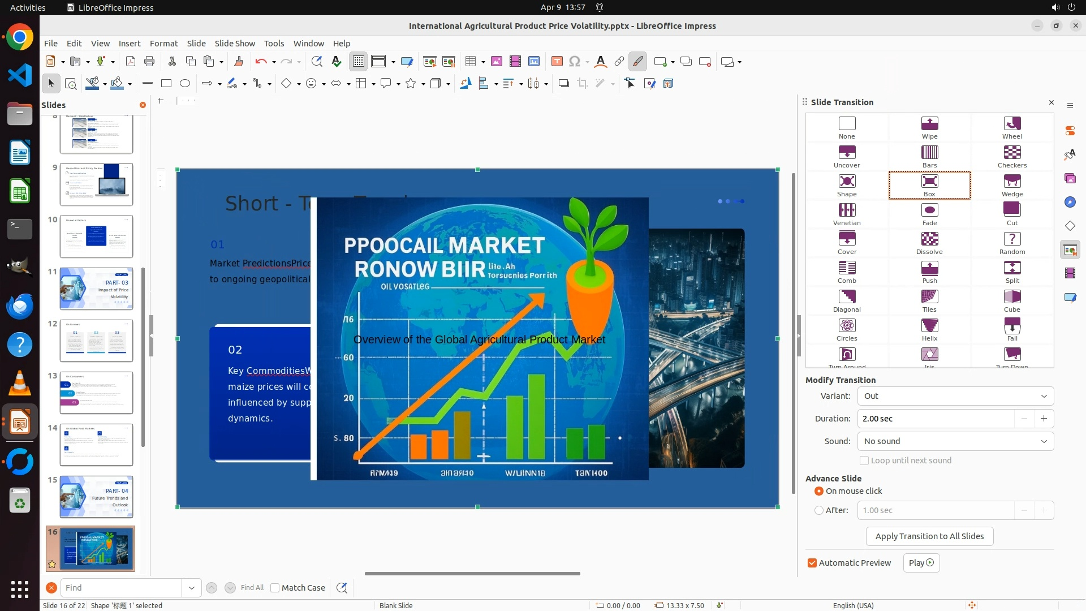Image resolution: width=1086 pixels, height=611 pixels.
Task: Open the Format menu
Action: tap(163, 44)
